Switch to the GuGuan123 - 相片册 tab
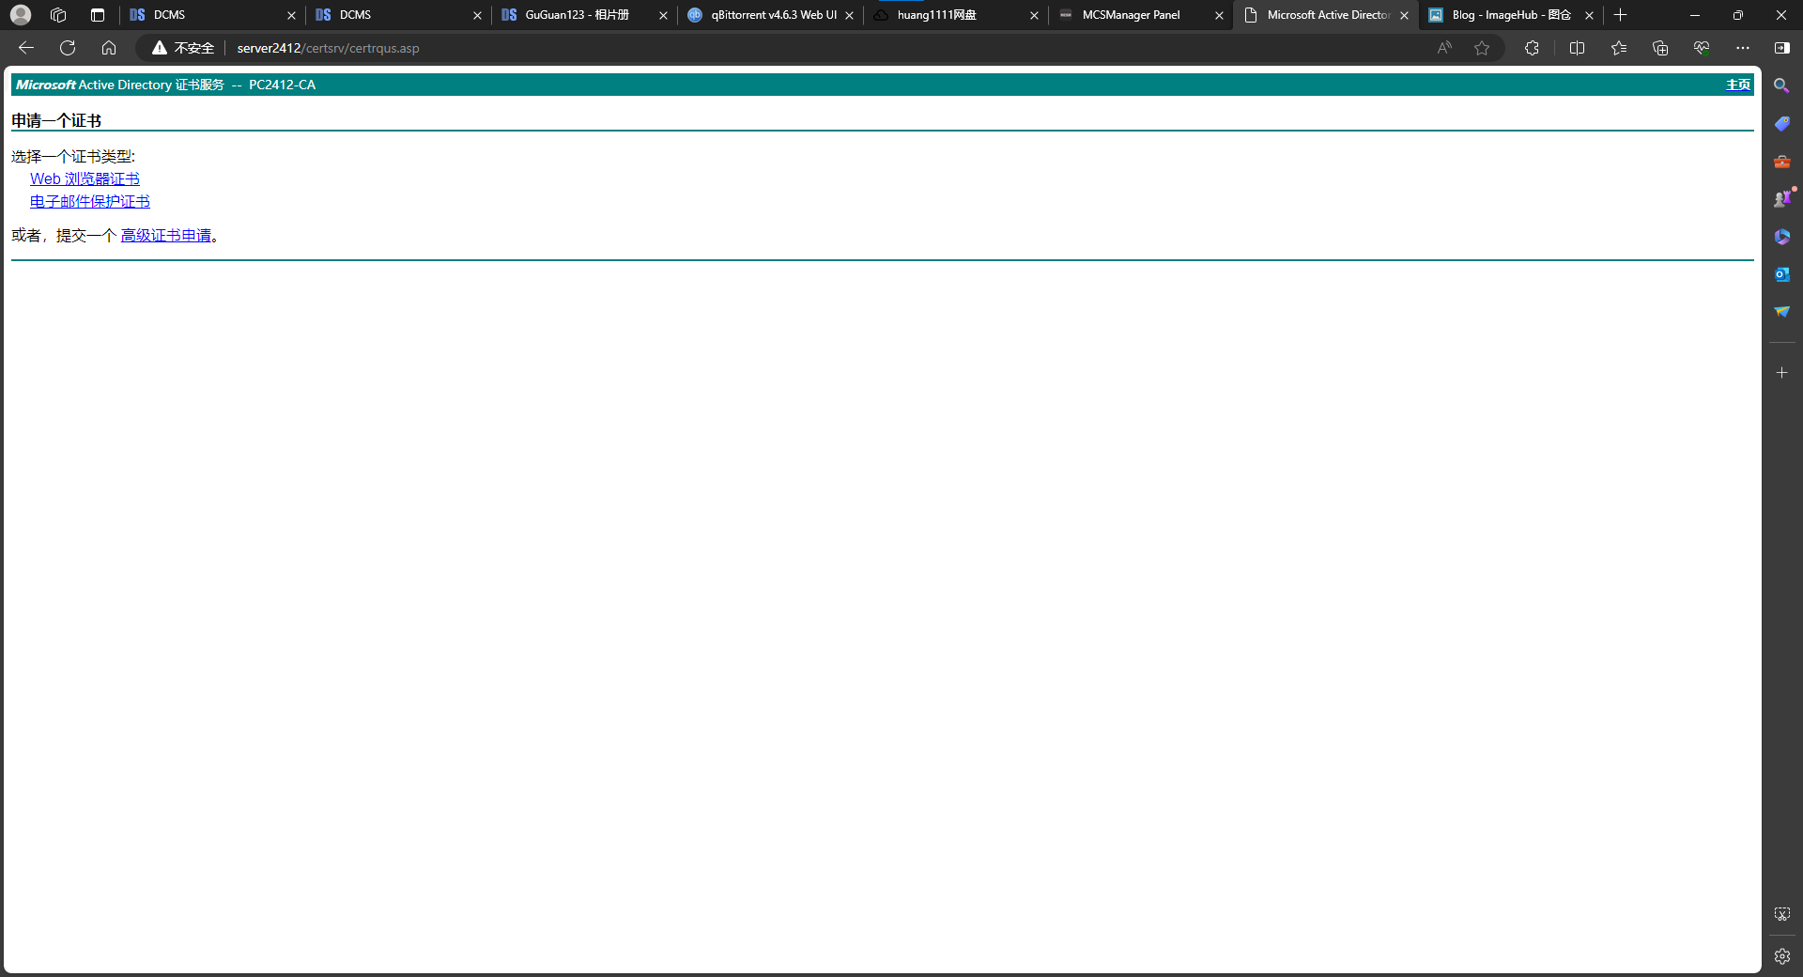1803x977 pixels. 584,15
